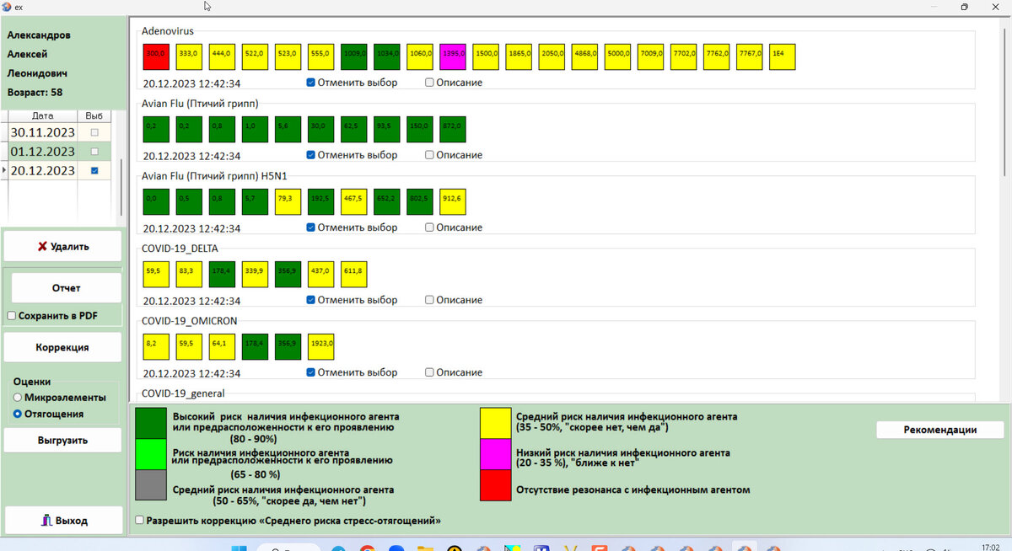Viewport: 1012px width, 551px height.
Task: Select the yellow 467,5 cell in H5N1
Action: (x=354, y=201)
